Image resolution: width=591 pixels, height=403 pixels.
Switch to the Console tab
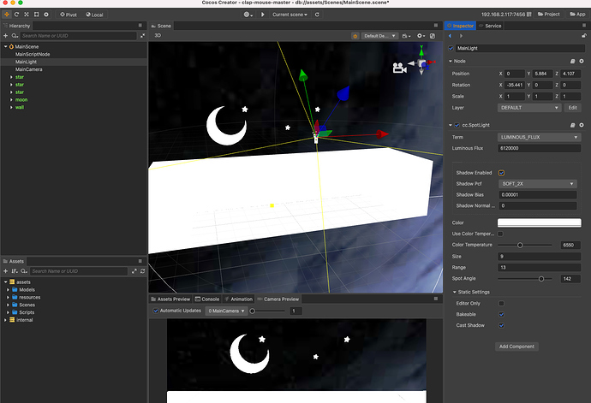tap(209, 299)
